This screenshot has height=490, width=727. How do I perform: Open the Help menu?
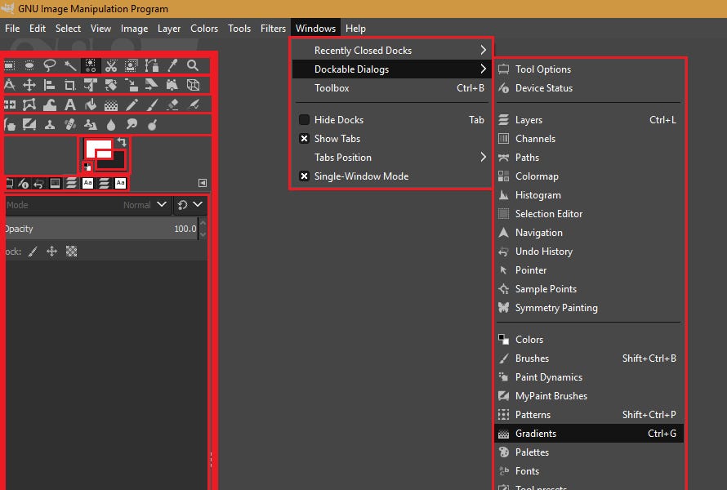pyautogui.click(x=355, y=27)
